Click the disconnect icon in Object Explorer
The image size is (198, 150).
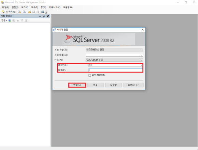[x=14, y=20]
